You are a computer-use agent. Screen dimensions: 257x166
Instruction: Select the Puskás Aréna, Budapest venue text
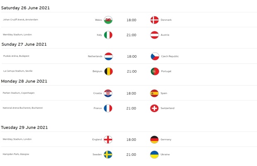(16, 56)
